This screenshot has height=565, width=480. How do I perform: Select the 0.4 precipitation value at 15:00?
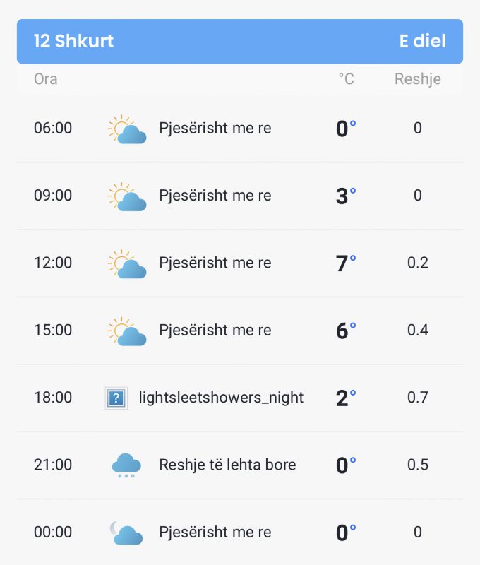[x=418, y=330]
